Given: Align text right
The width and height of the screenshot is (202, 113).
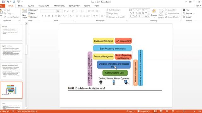Looking at the screenshot, I should pos(84,16).
